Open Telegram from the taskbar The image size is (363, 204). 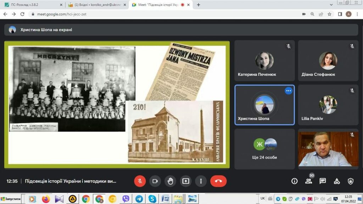pyautogui.click(x=139, y=199)
